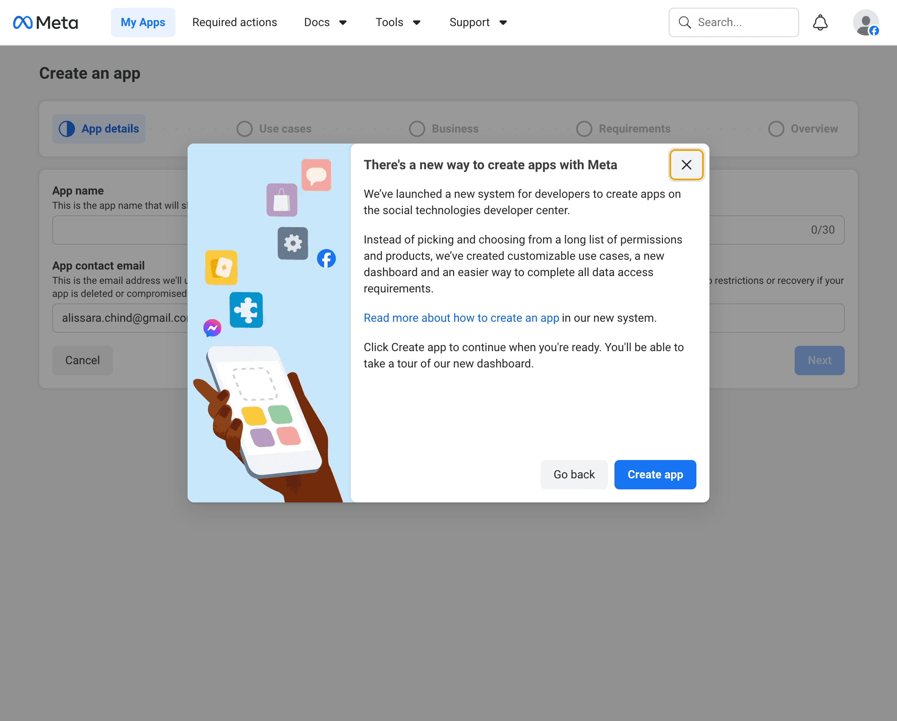Click the Next button

819,360
